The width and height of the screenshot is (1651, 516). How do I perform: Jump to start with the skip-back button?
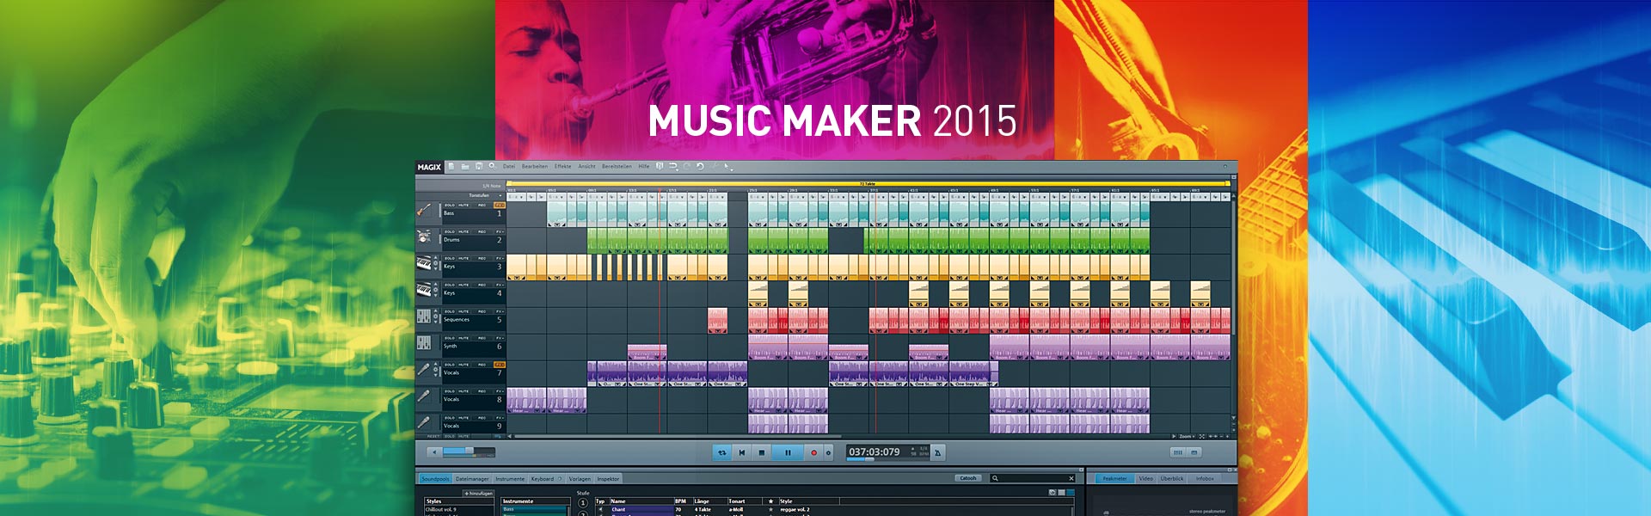tap(741, 452)
